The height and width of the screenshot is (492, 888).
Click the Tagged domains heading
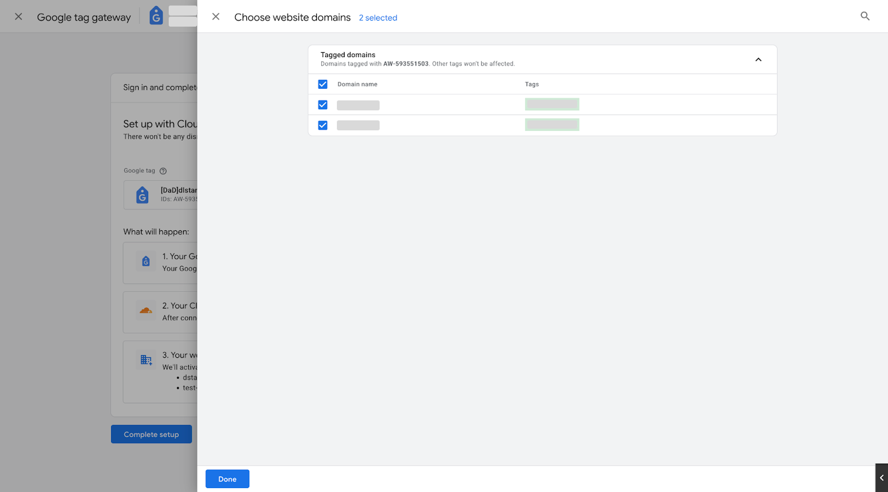click(x=348, y=55)
